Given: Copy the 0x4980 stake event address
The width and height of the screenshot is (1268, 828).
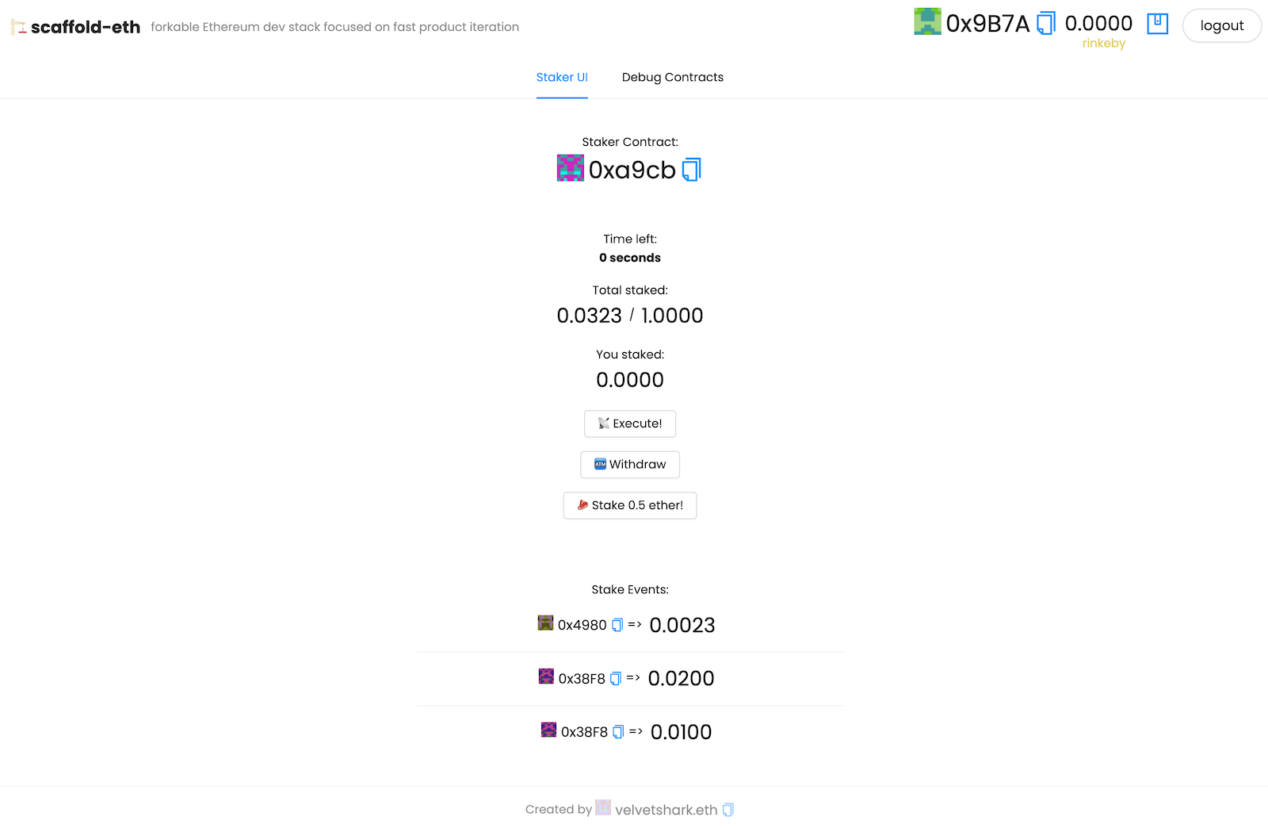Looking at the screenshot, I should click(617, 625).
